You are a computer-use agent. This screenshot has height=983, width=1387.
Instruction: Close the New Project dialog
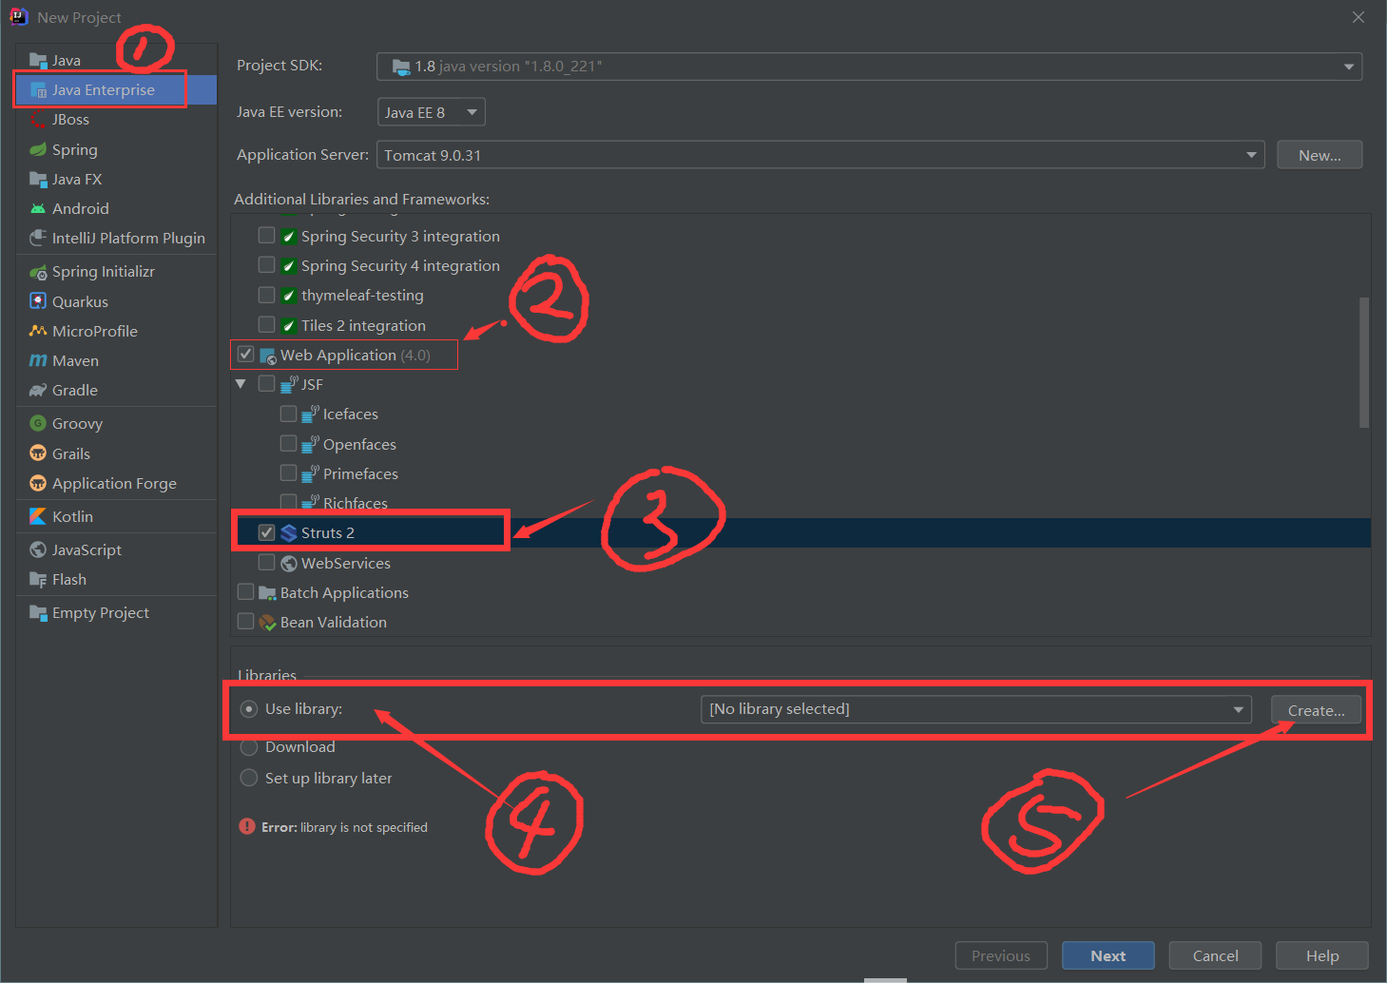point(1358,17)
